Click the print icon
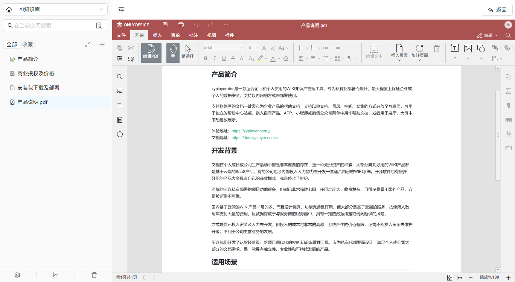515x282 pixels. pos(181,25)
